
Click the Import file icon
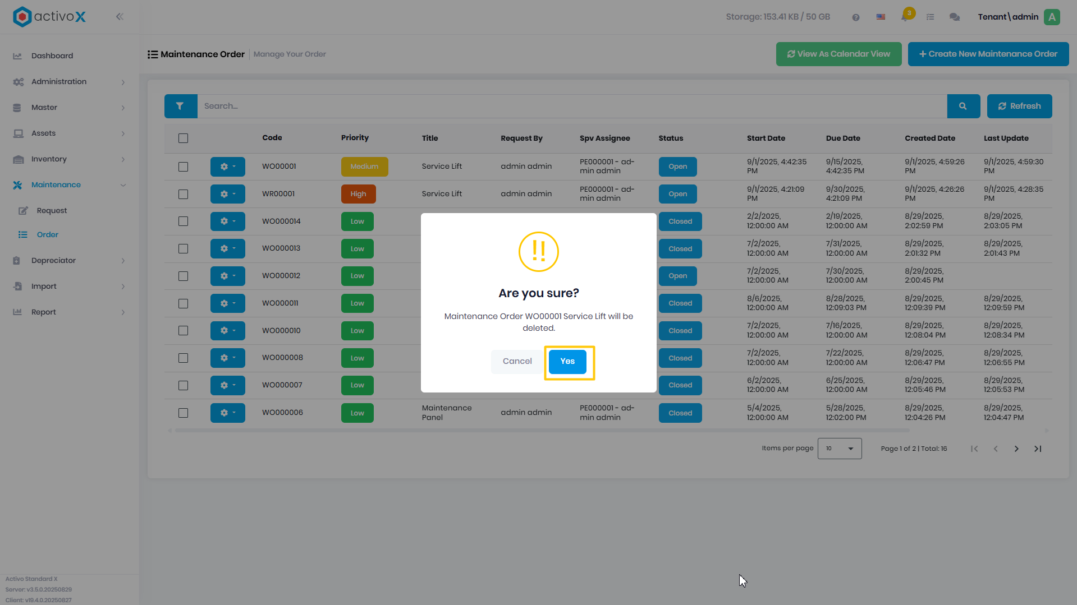tap(17, 287)
